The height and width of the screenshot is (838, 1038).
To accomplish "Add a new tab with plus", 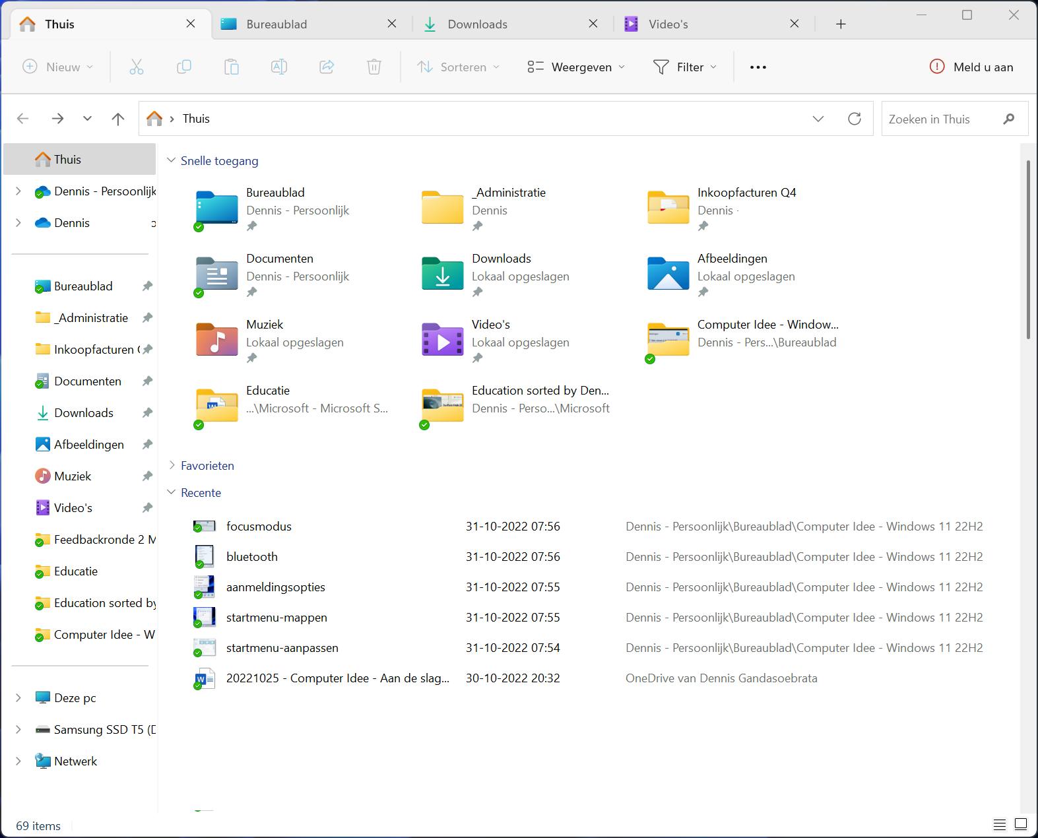I will (841, 24).
